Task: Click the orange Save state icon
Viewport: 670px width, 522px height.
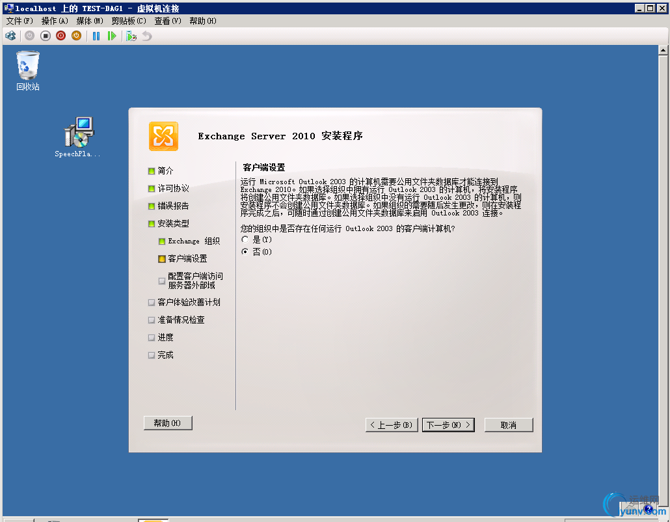Action: (x=77, y=36)
